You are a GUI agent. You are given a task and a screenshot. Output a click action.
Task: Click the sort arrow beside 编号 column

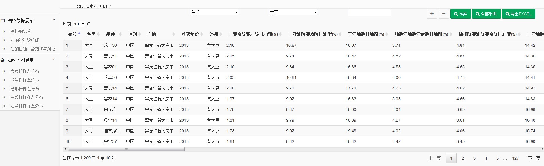[x=79, y=34]
